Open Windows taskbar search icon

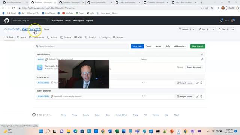48,131
